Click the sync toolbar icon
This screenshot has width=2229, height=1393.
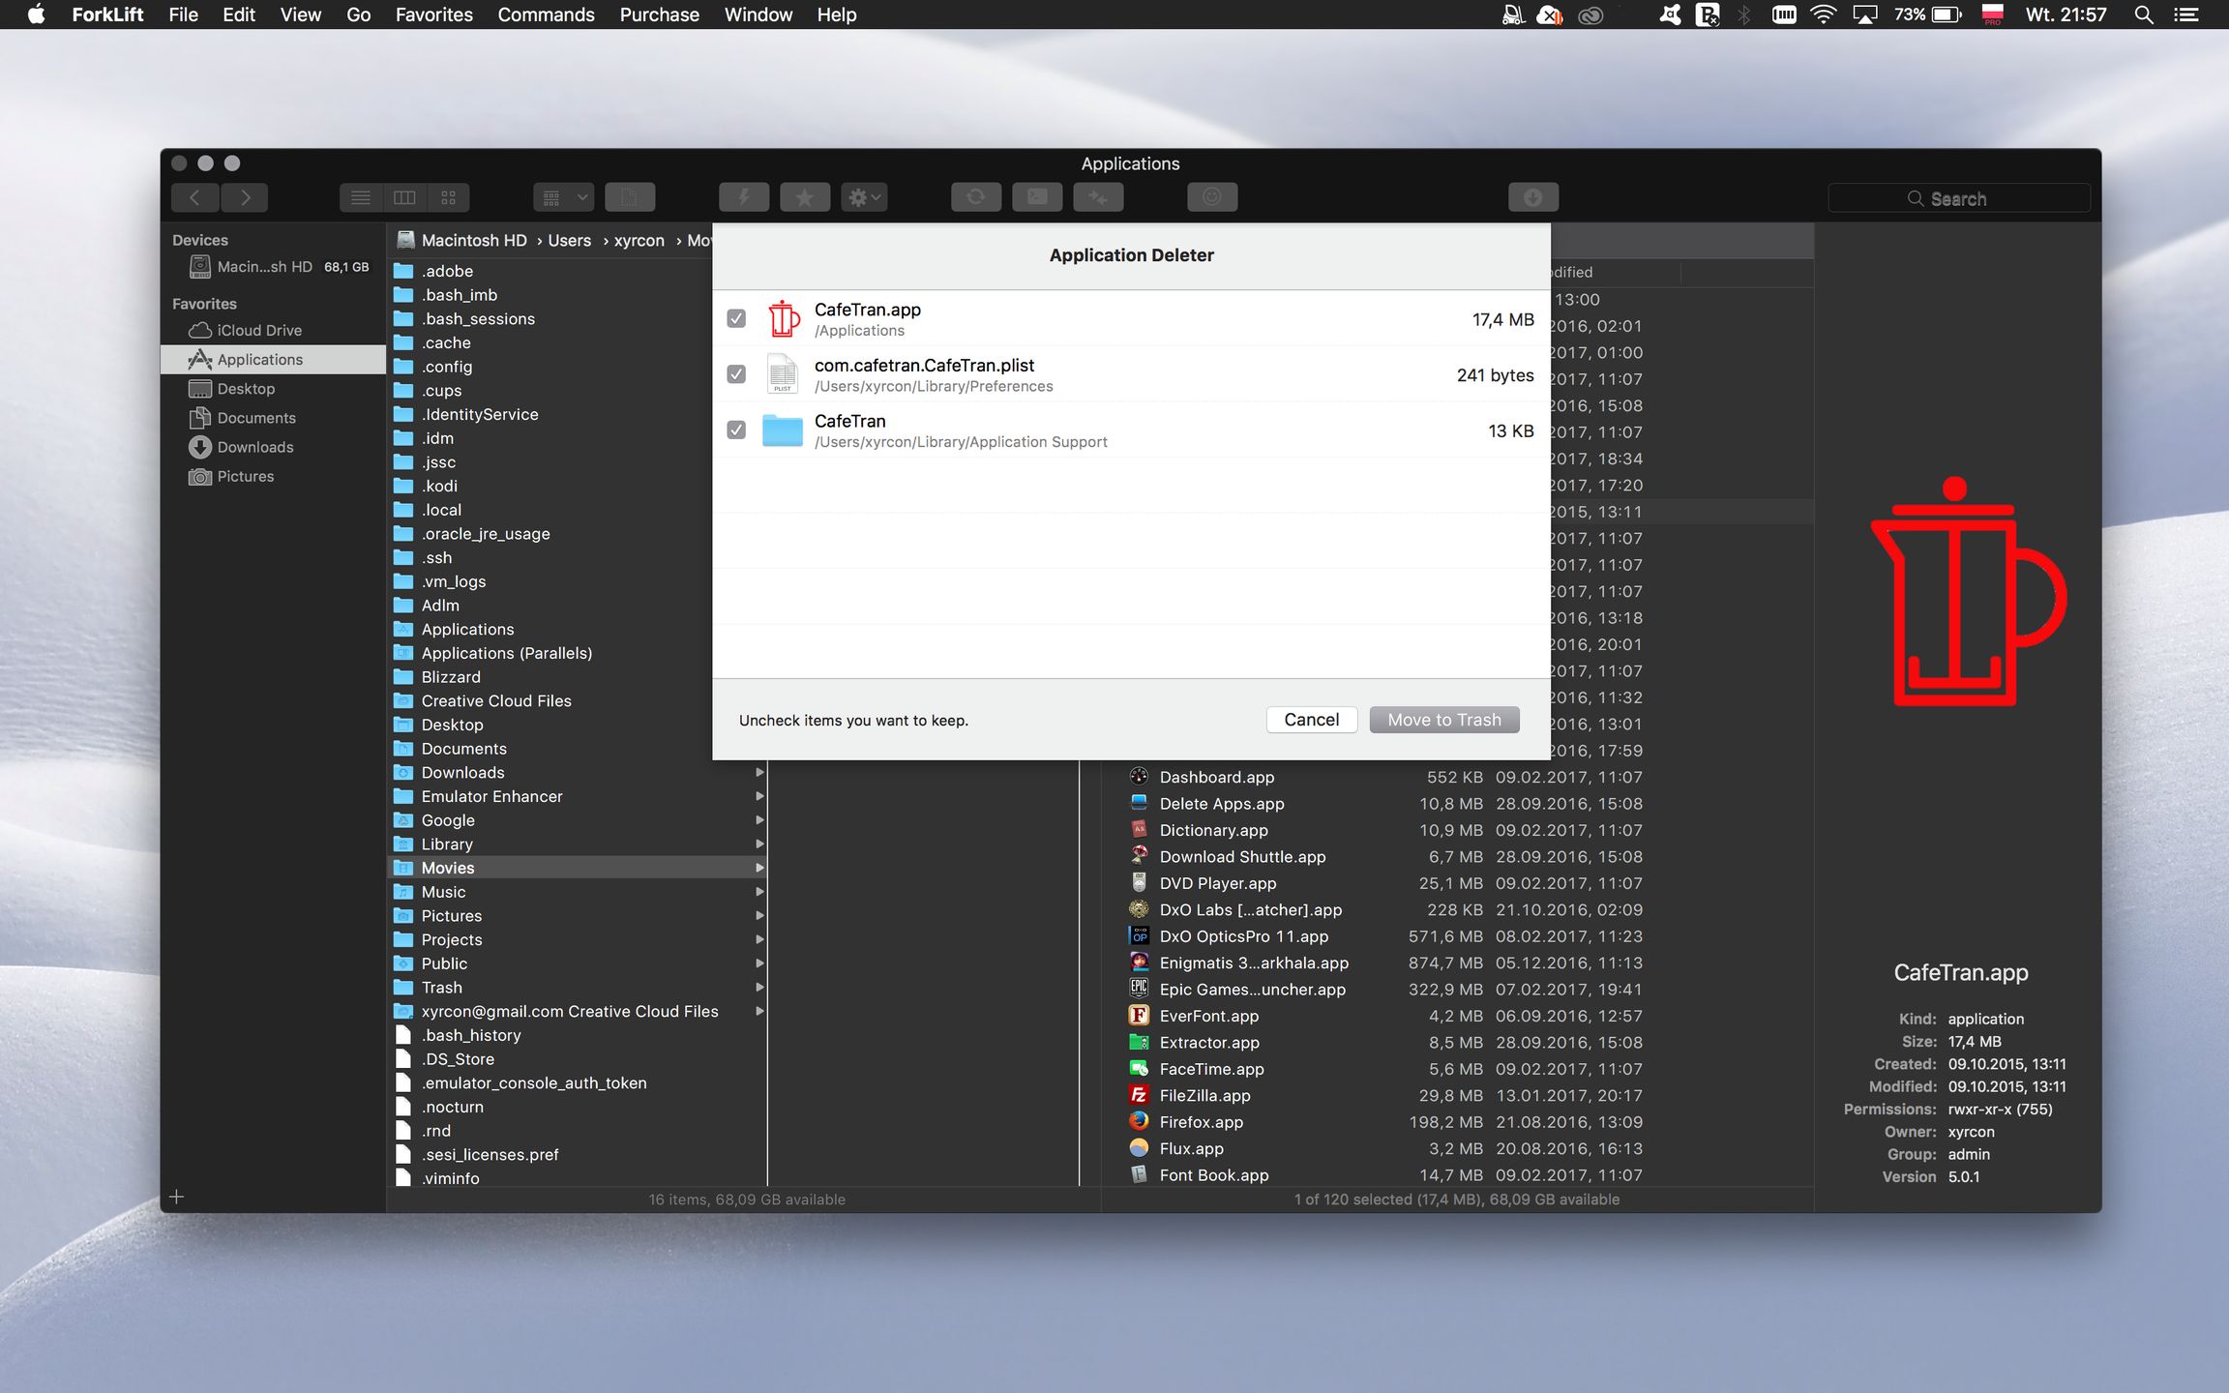pyautogui.click(x=975, y=197)
